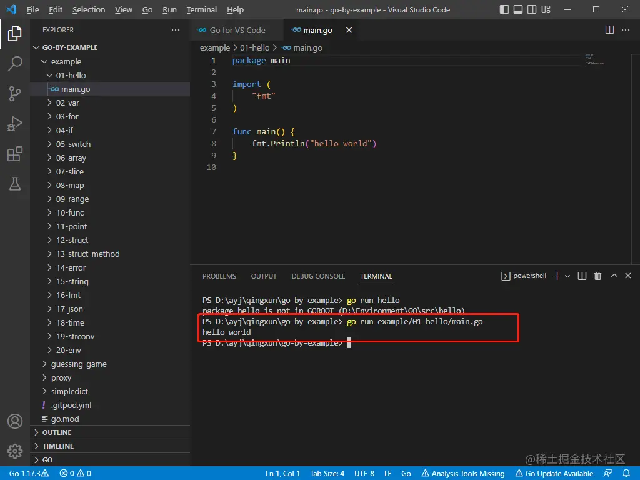
Task: Change the Go language mode
Action: click(406, 474)
